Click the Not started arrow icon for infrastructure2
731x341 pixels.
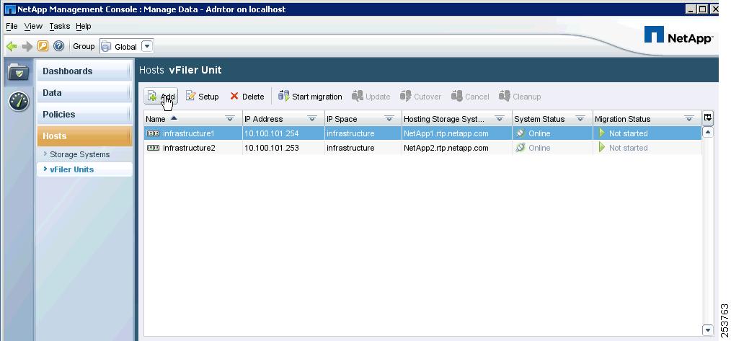point(602,148)
